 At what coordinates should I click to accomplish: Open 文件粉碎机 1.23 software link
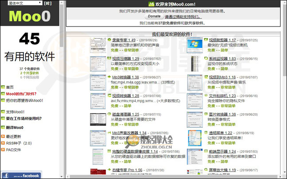222,96
